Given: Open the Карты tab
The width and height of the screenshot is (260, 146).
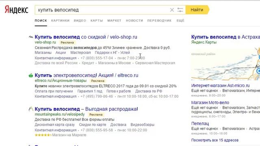Looking at the screenshot, I should pyautogui.click(x=97, y=21).
